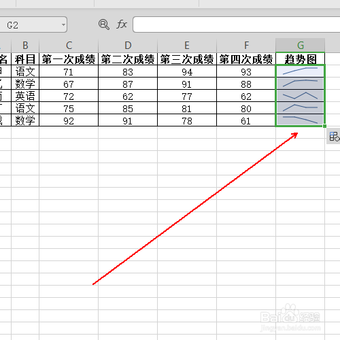Screen dimensions: 340x340
Task: Select cell with value 93
Action: [246, 71]
